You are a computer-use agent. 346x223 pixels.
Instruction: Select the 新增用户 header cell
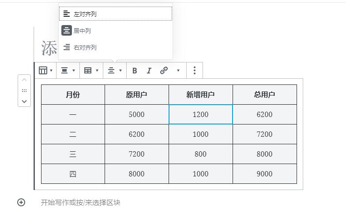(201, 95)
